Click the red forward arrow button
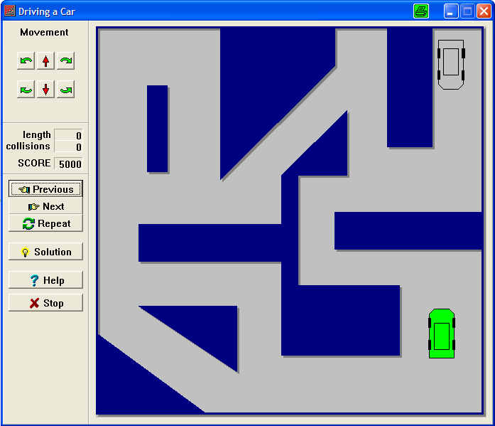Viewport: 495px width, 426px height. pyautogui.click(x=45, y=60)
